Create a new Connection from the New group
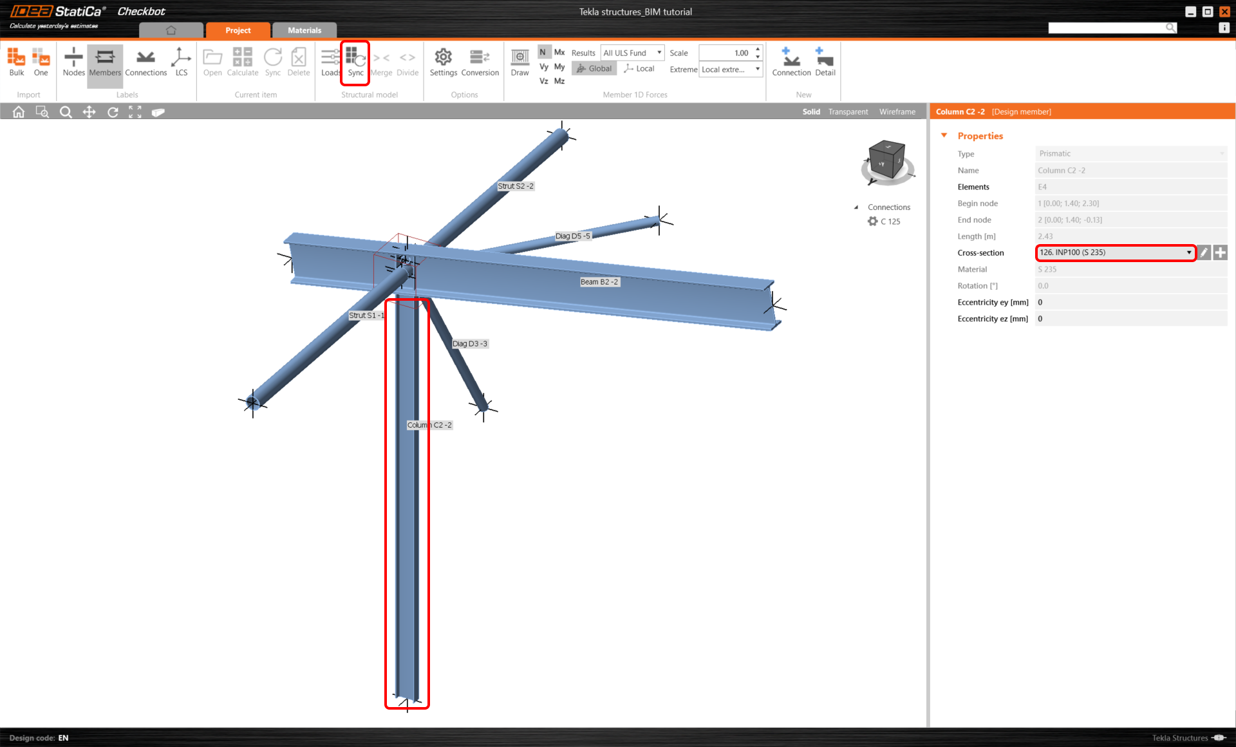This screenshot has width=1236, height=747. click(791, 62)
